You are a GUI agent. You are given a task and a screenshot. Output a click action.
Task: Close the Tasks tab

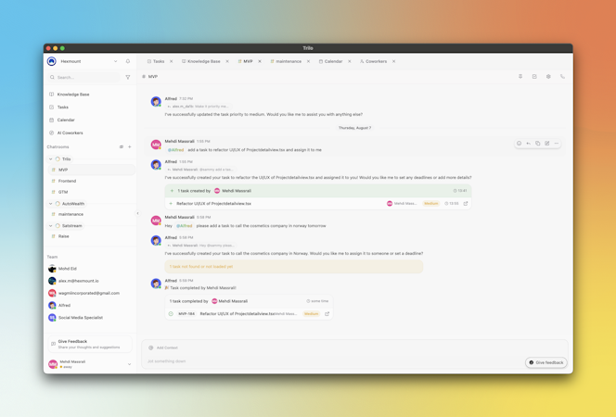[172, 61]
